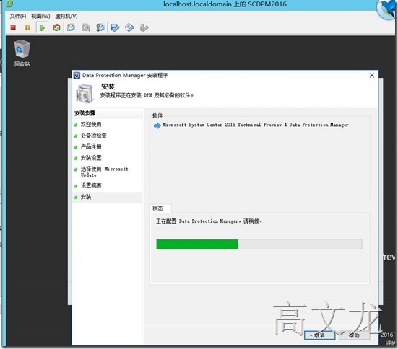Click the 状态 group label
The image size is (398, 349).
tap(157, 208)
